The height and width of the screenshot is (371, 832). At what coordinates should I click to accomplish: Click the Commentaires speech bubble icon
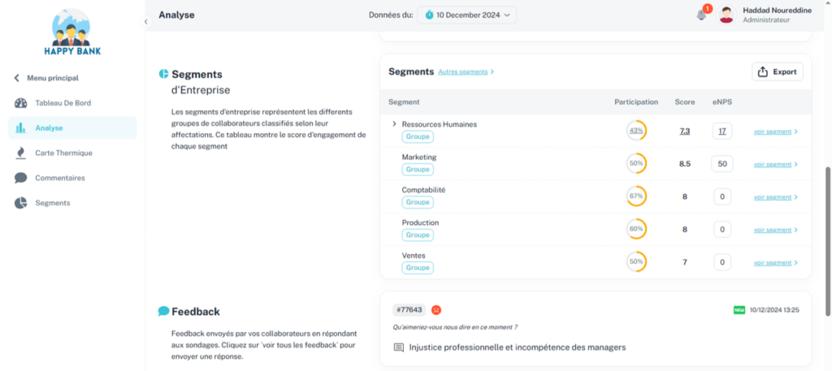(x=20, y=178)
